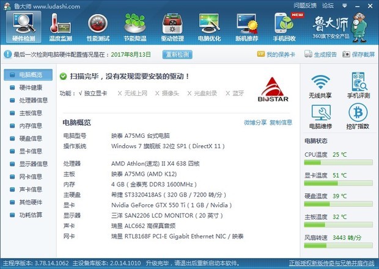The width and height of the screenshot is (379, 269).
Task: Click the 显卡温度 progress bar
Action: (339, 184)
